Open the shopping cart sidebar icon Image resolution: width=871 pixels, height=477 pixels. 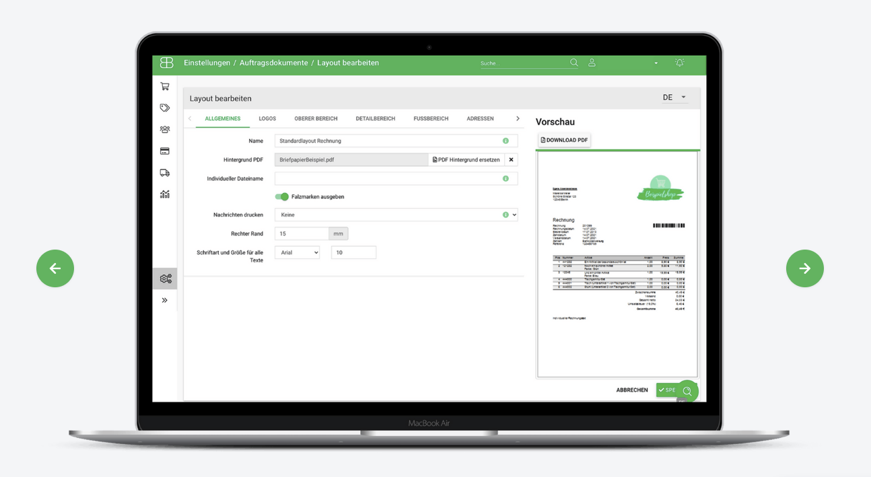(165, 87)
